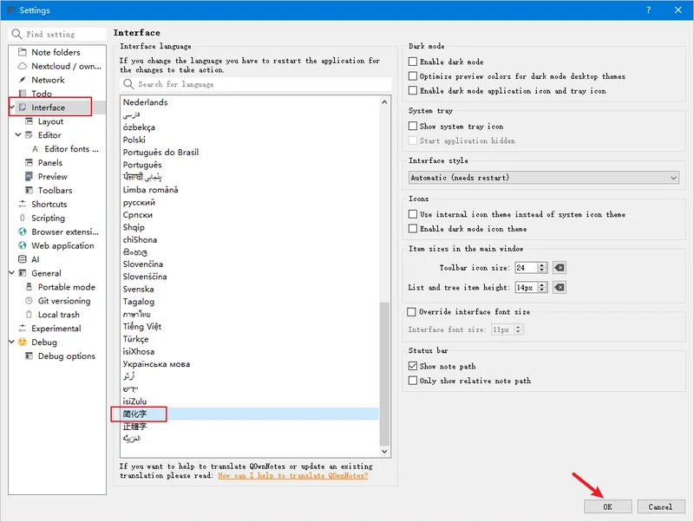Image resolution: width=694 pixels, height=522 pixels.
Task: Click the Browser extension globe icon
Action: tap(23, 232)
